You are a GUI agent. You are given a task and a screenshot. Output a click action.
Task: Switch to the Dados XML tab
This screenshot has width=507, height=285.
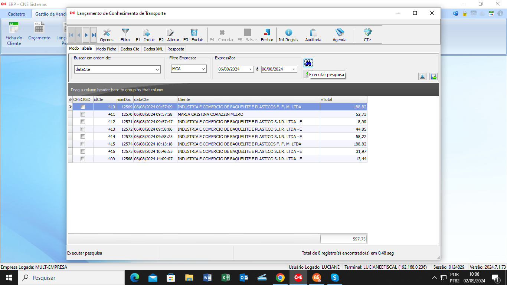pos(153,49)
